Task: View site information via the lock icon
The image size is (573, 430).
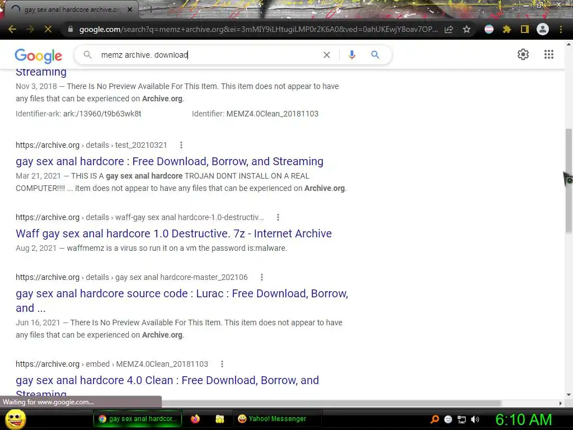Action: pyautogui.click(x=71, y=29)
